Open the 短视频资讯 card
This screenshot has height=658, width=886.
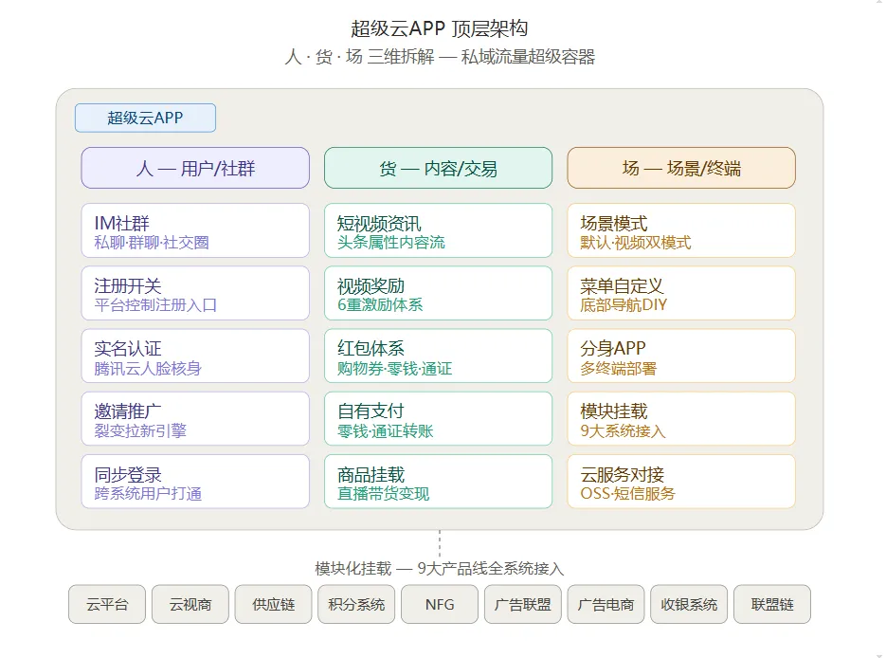(x=438, y=230)
